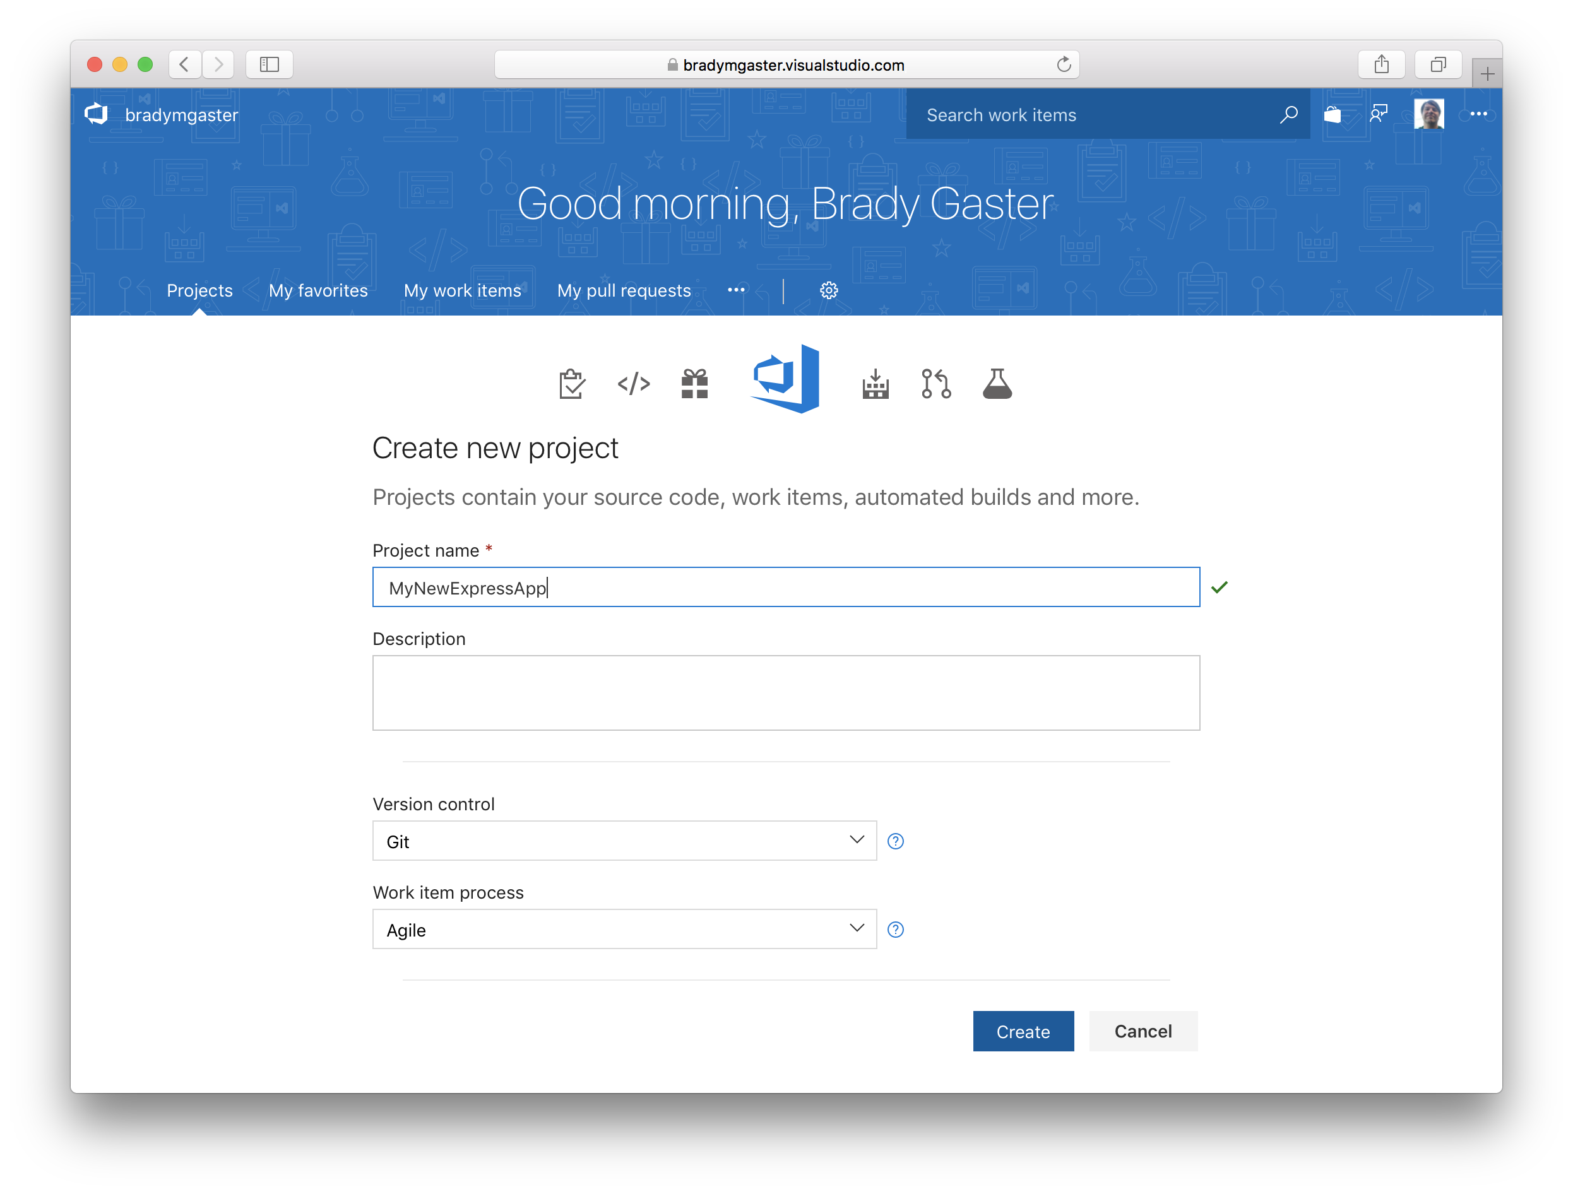Image resolution: width=1573 pixels, height=1194 pixels.
Task: Click the Project name input field
Action: pyautogui.click(x=786, y=587)
